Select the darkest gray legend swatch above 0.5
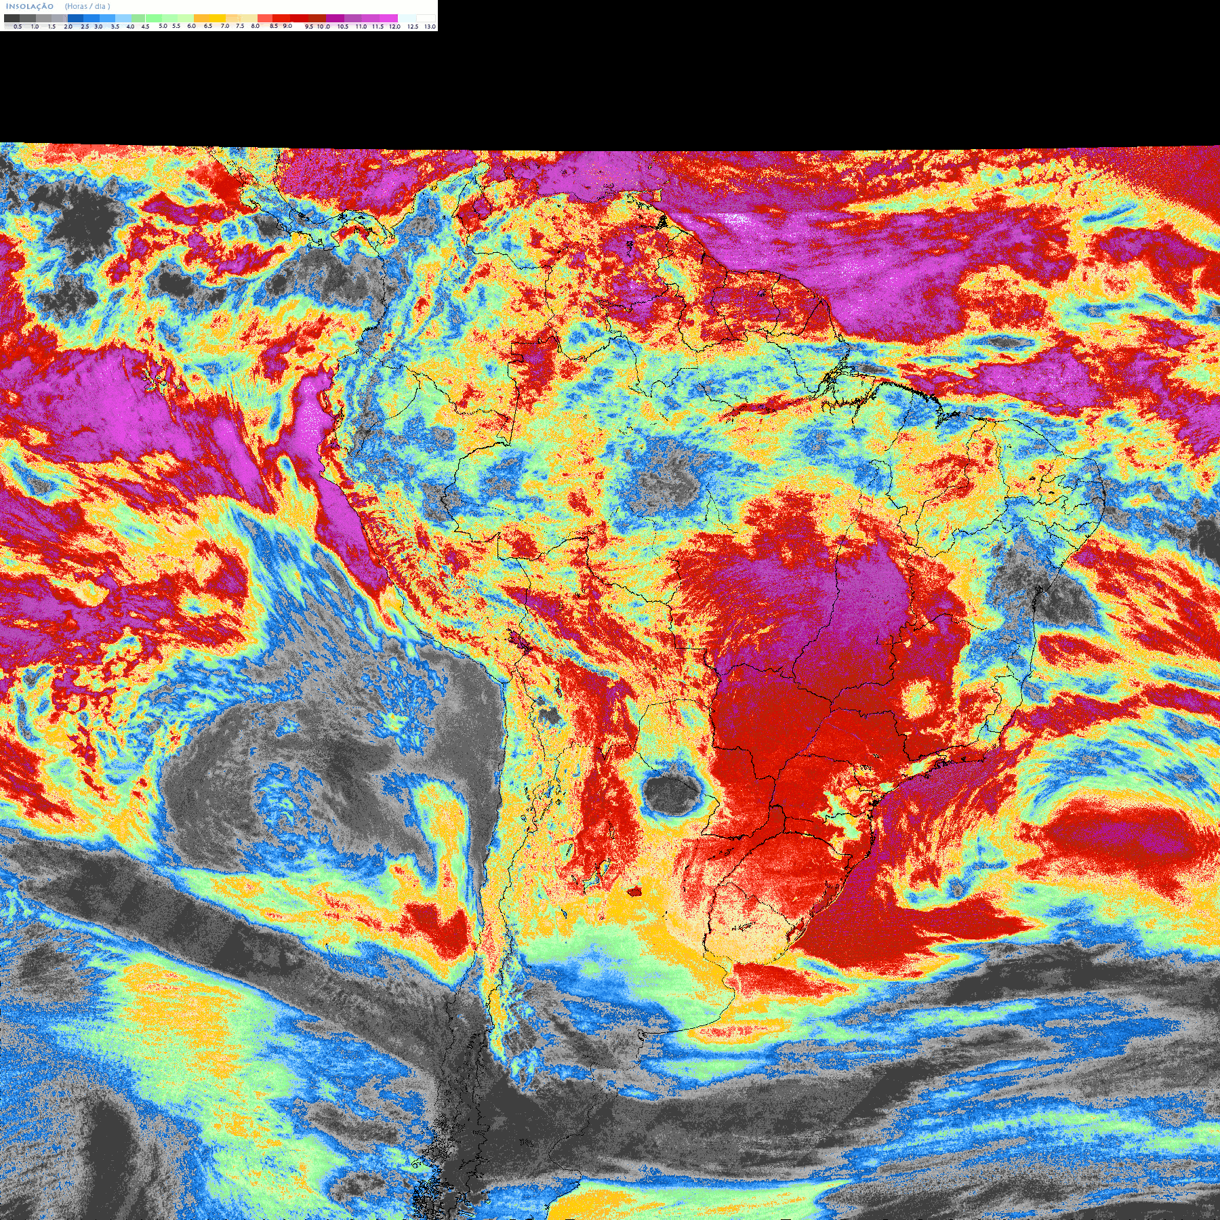The image size is (1220, 1220). [12, 18]
